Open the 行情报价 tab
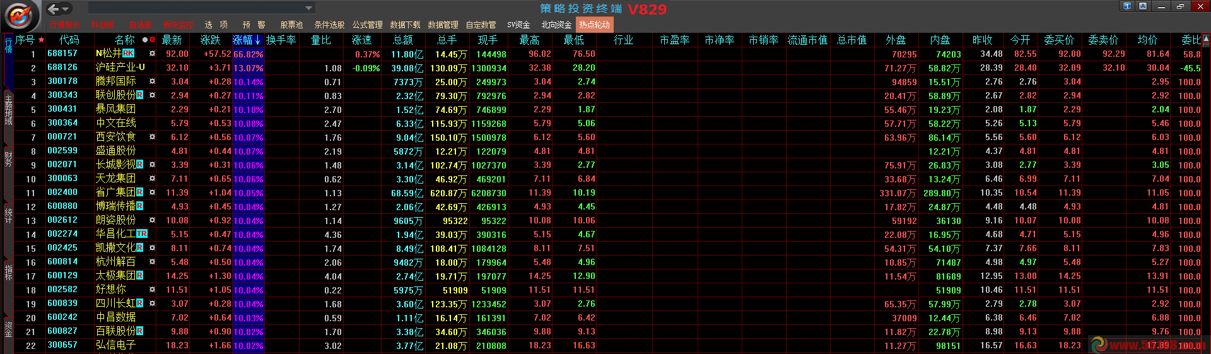 [65, 25]
